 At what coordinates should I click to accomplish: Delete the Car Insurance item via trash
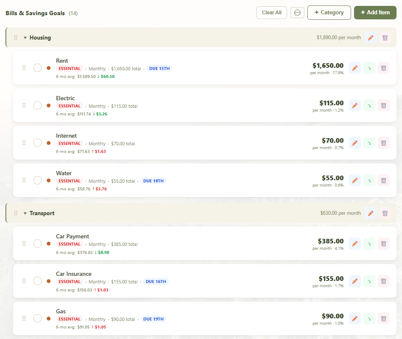383,281
